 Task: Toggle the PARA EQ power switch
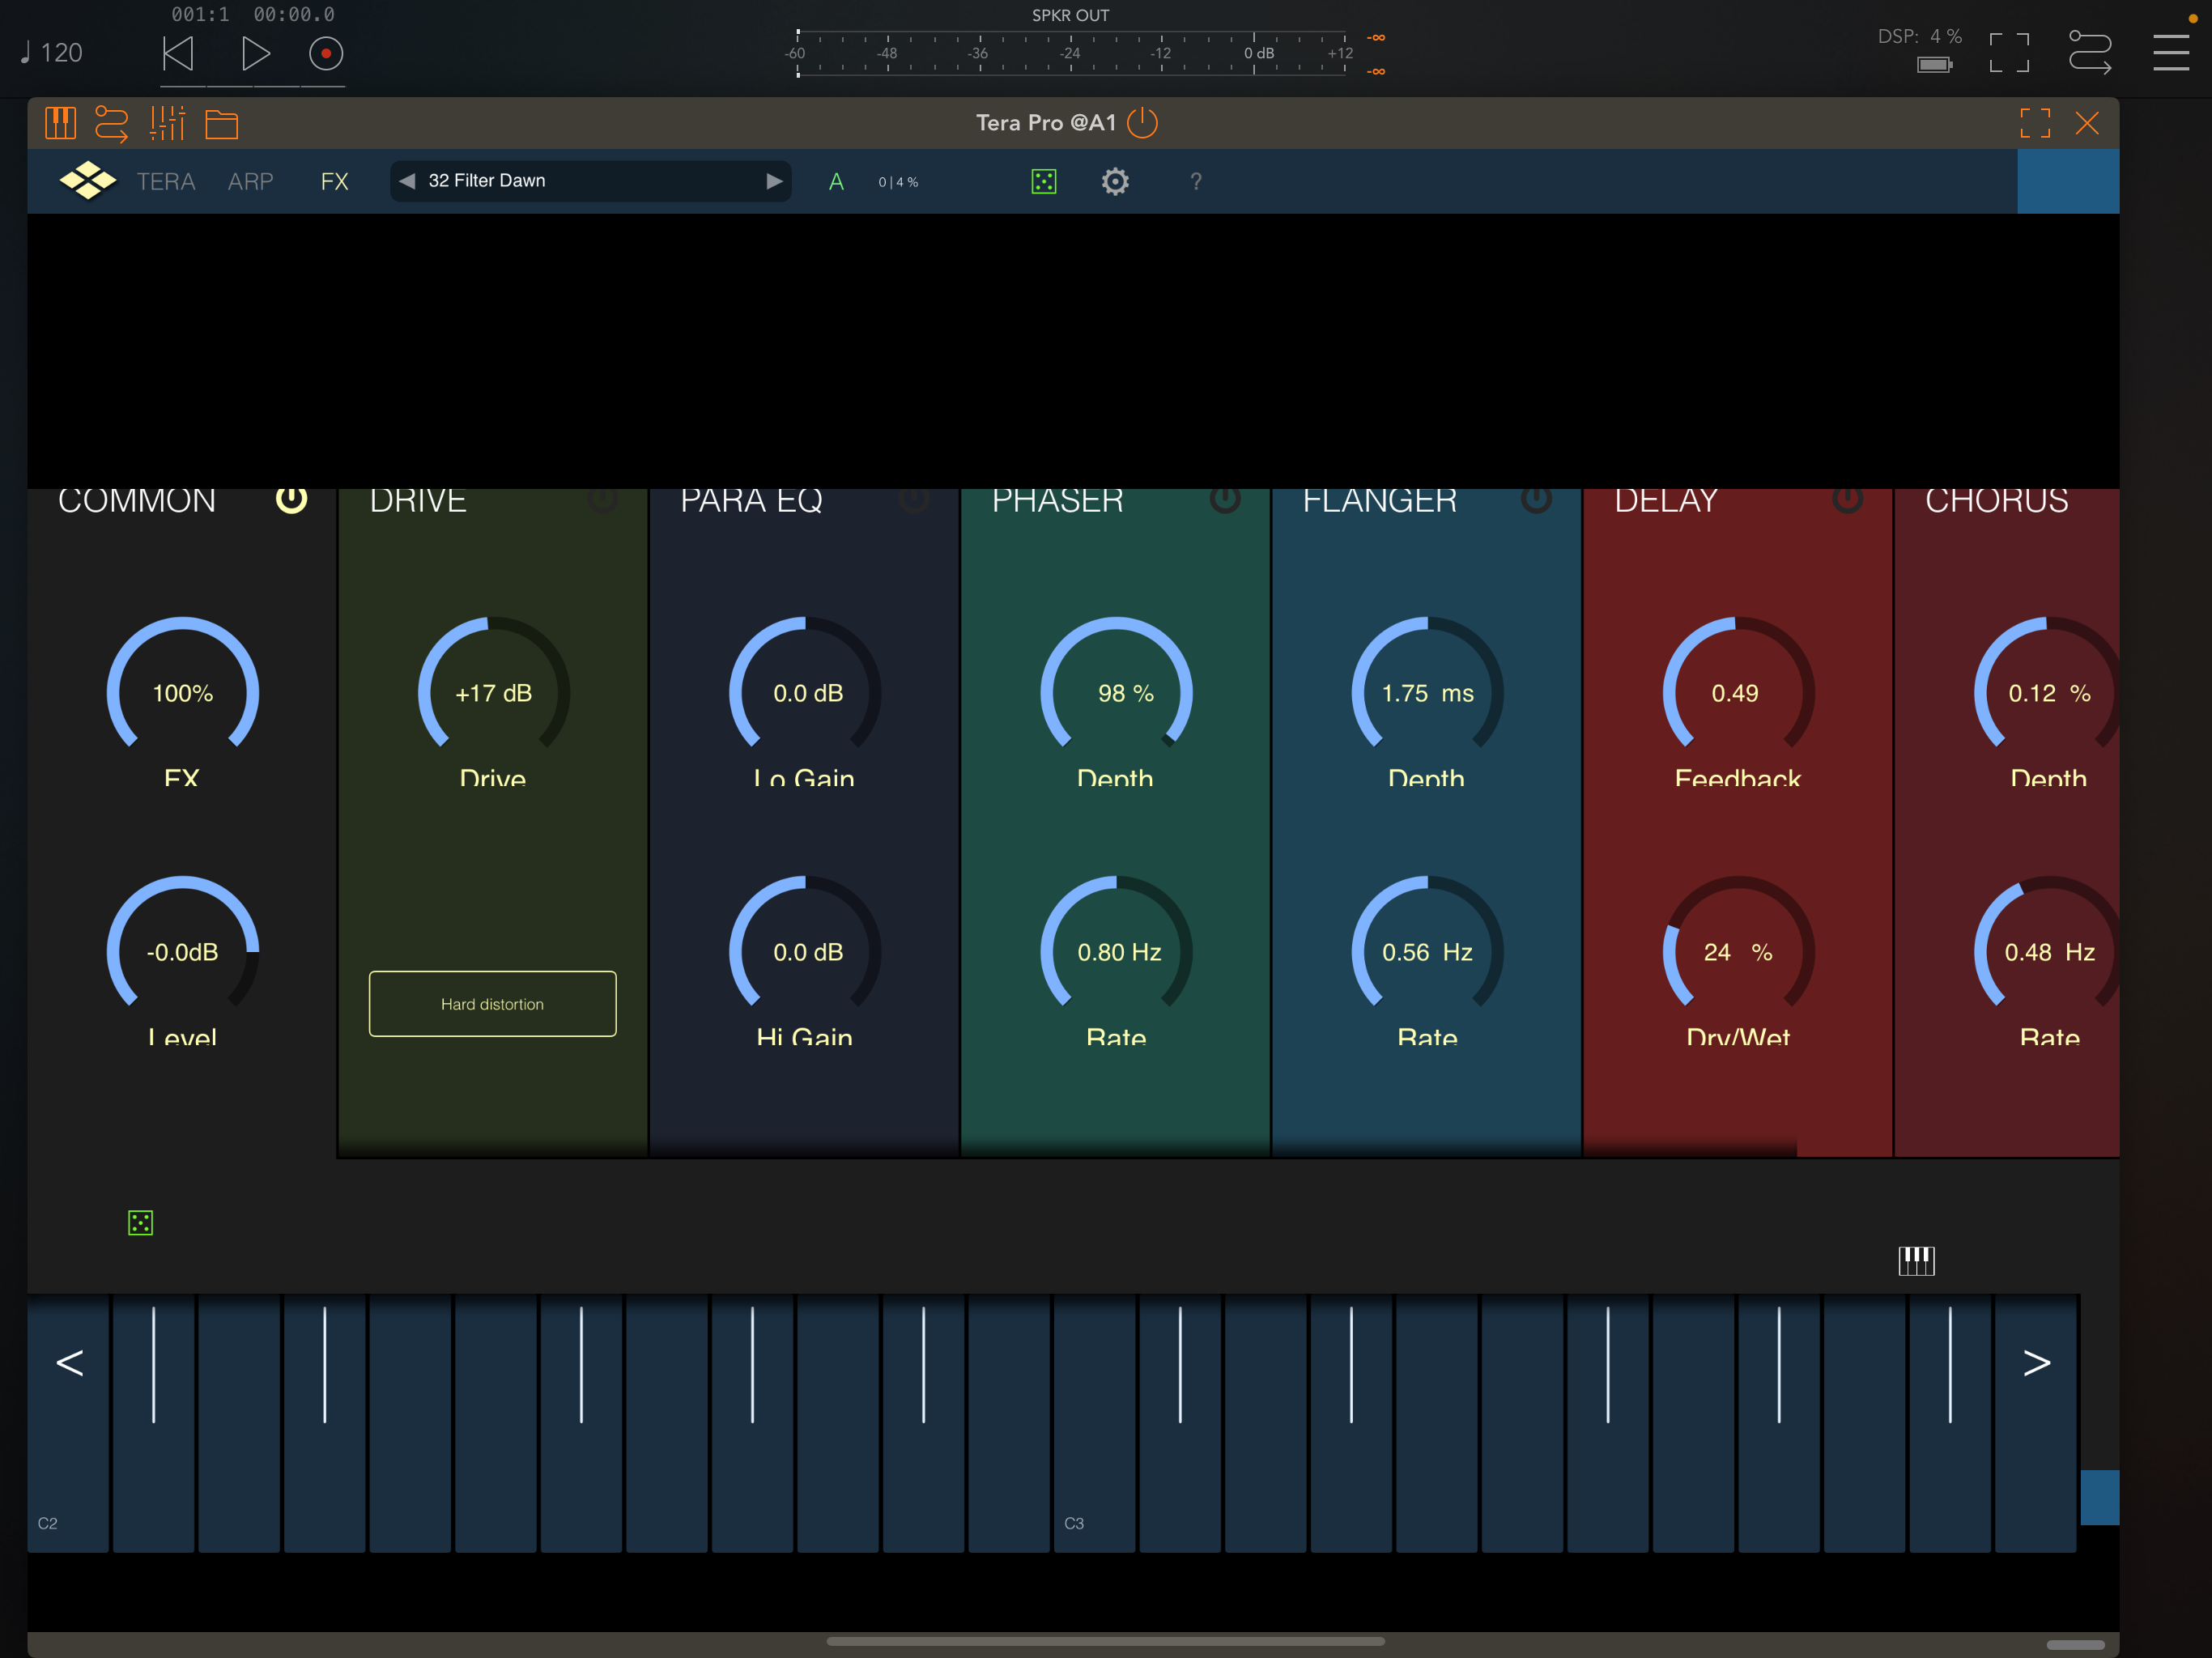[x=914, y=499]
